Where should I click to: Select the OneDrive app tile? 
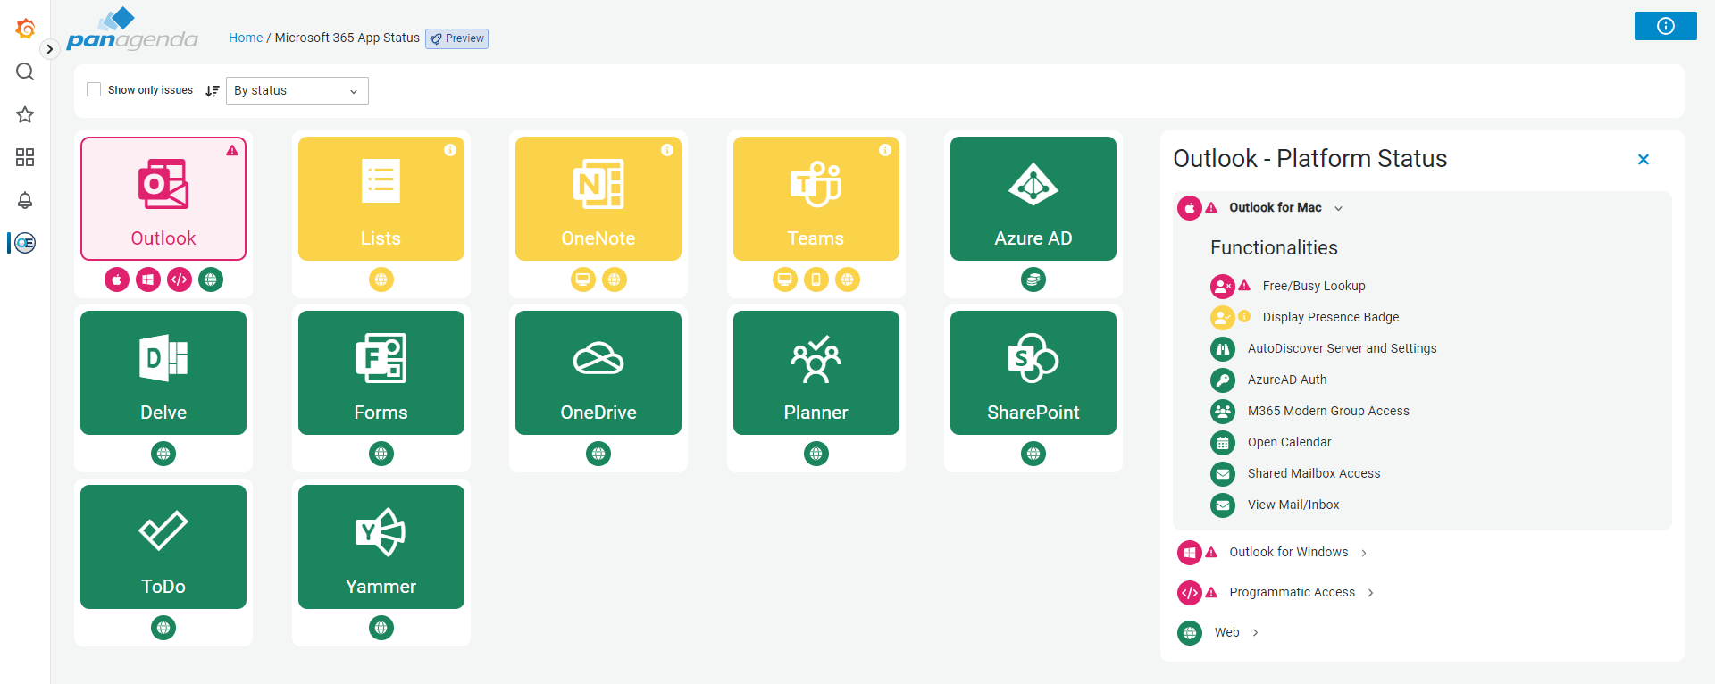pos(598,372)
